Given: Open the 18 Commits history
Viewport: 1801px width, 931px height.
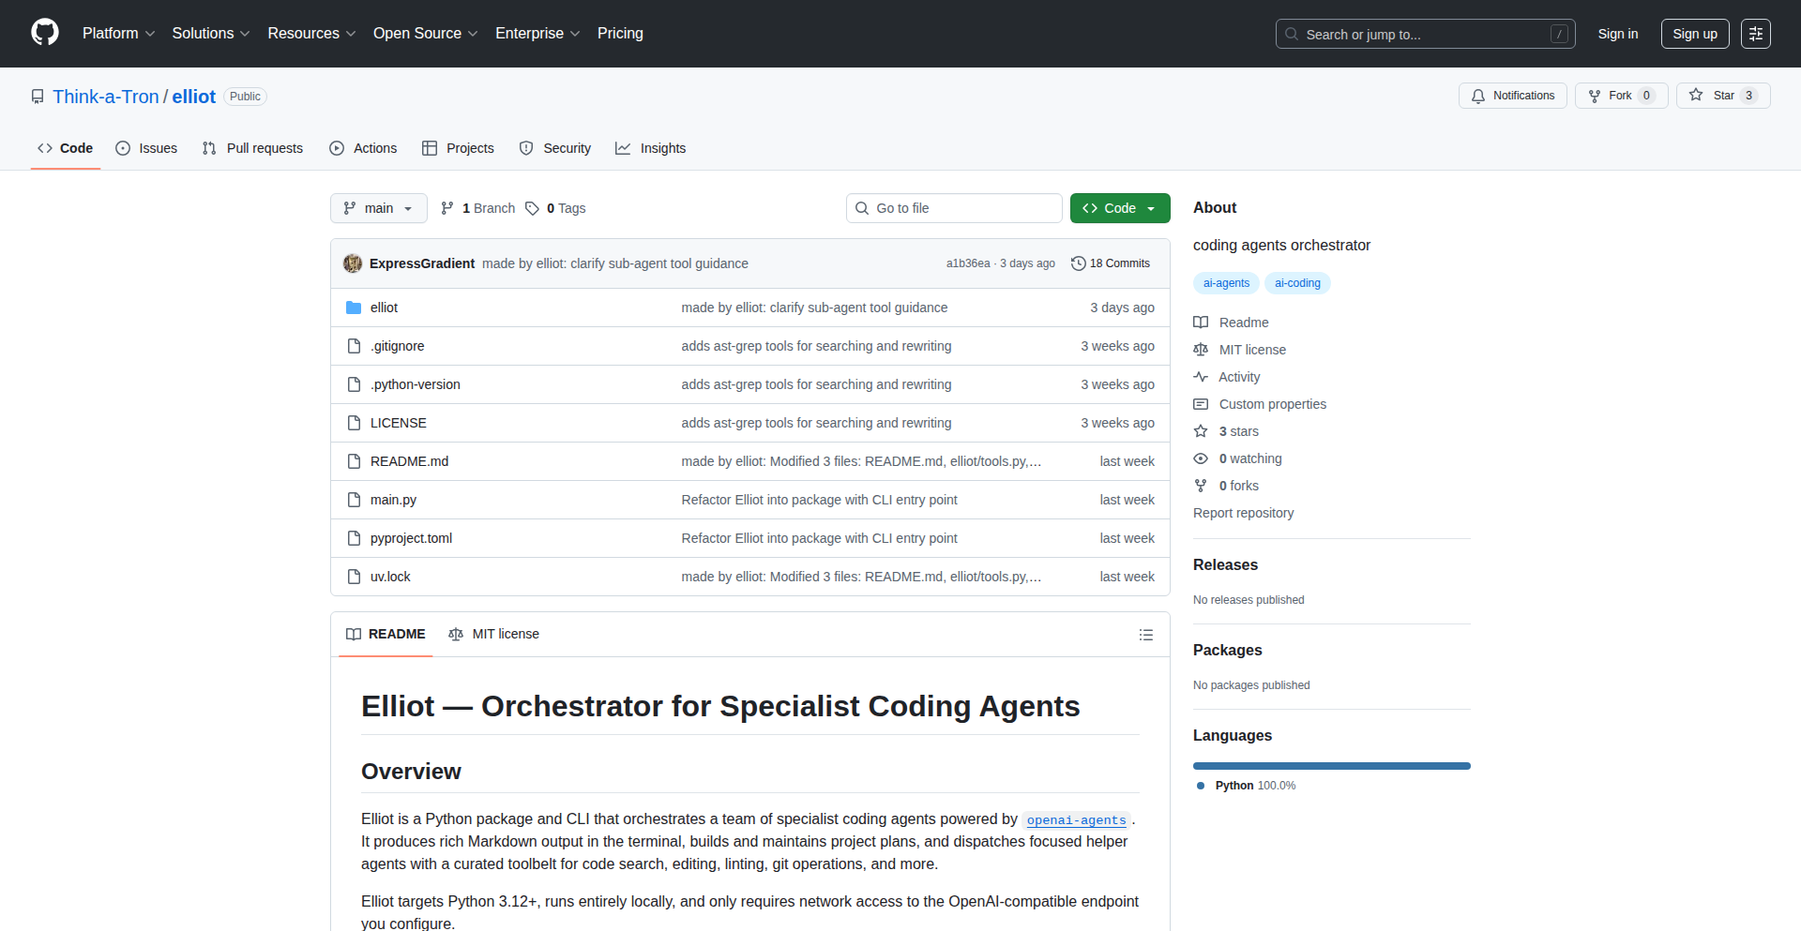Looking at the screenshot, I should tap(1111, 263).
